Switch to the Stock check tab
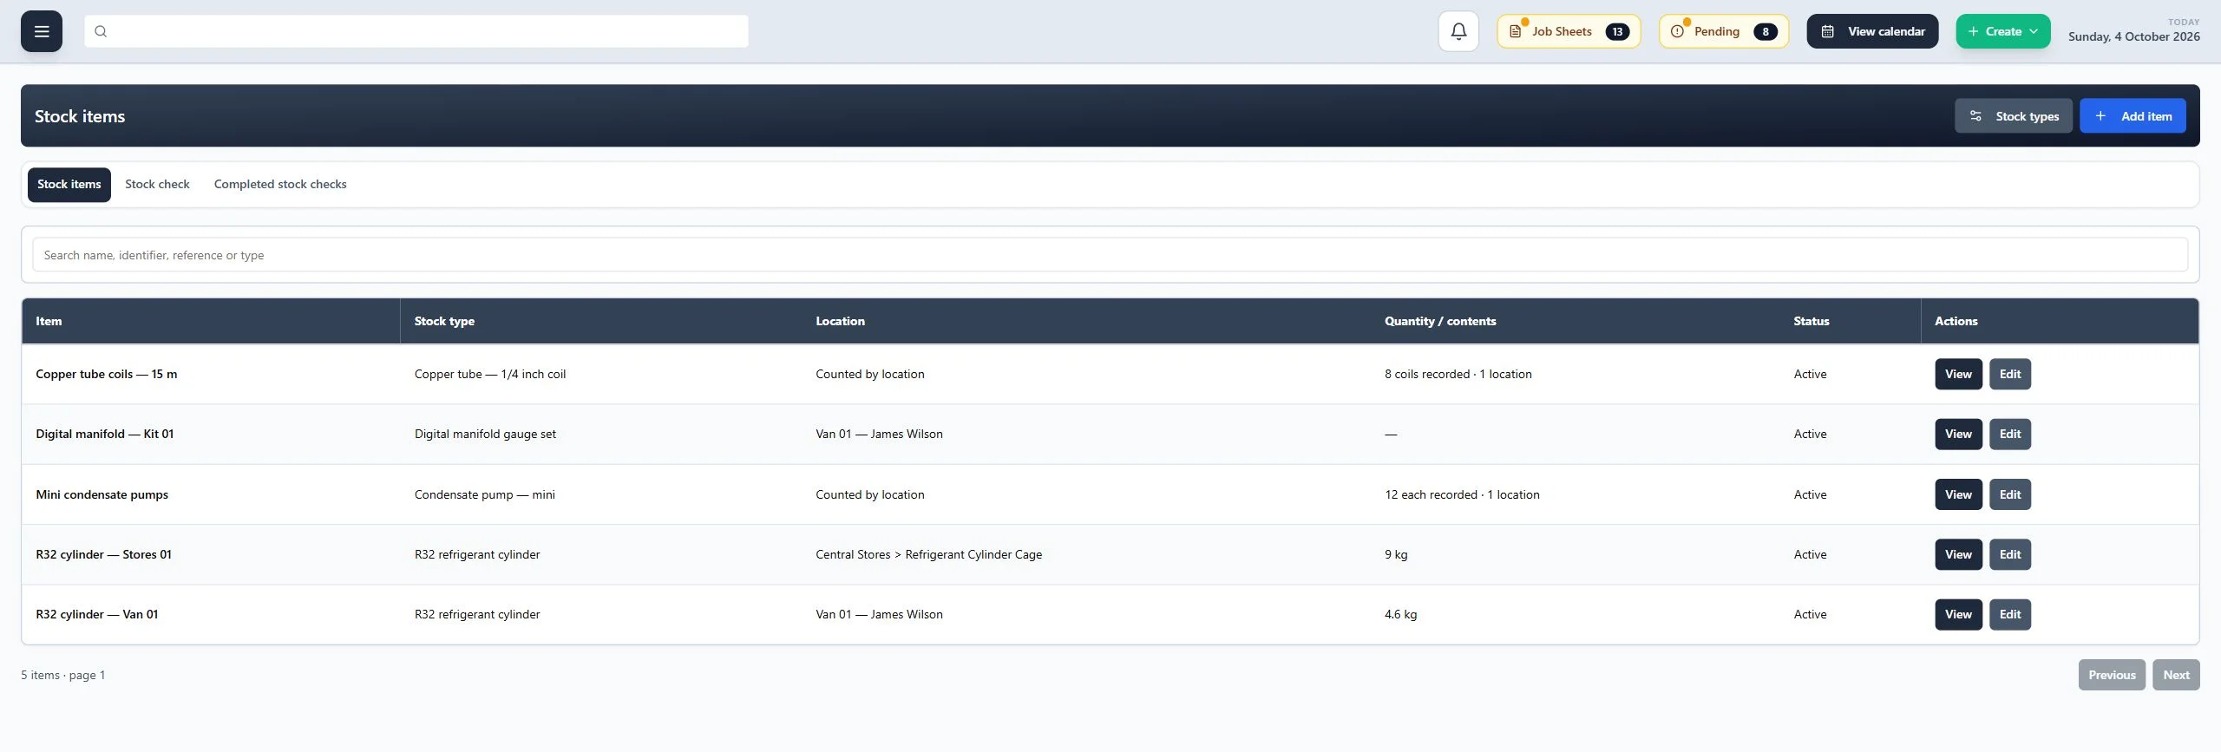Viewport: 2221px width, 752px height. coord(157,185)
